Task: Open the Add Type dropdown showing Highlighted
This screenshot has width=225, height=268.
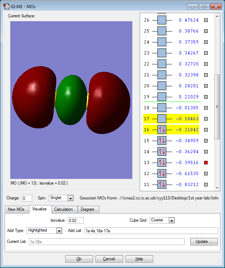Action: (x=44, y=231)
